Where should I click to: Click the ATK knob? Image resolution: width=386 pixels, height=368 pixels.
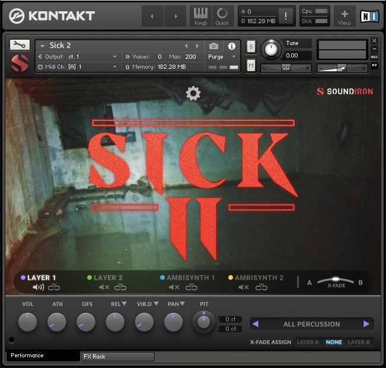pos(56,322)
